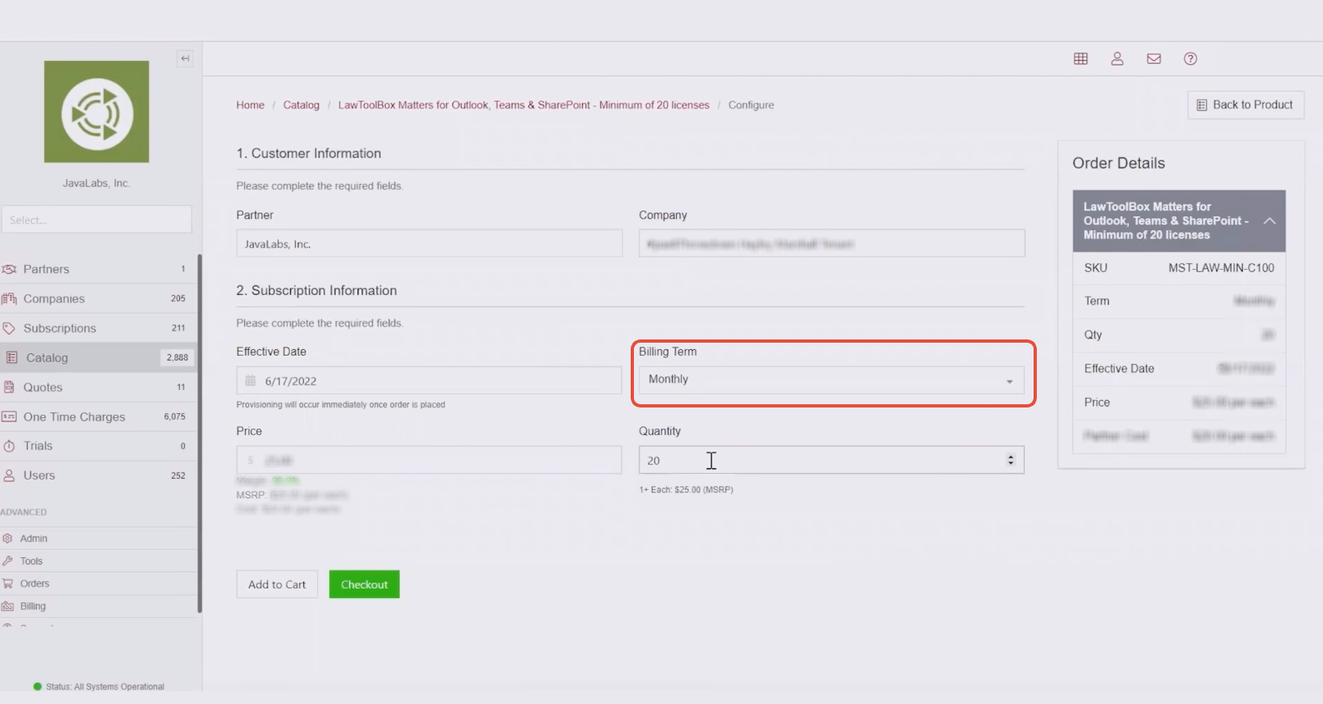The image size is (1323, 704).
Task: Click the Users person icon
Action: 9,476
